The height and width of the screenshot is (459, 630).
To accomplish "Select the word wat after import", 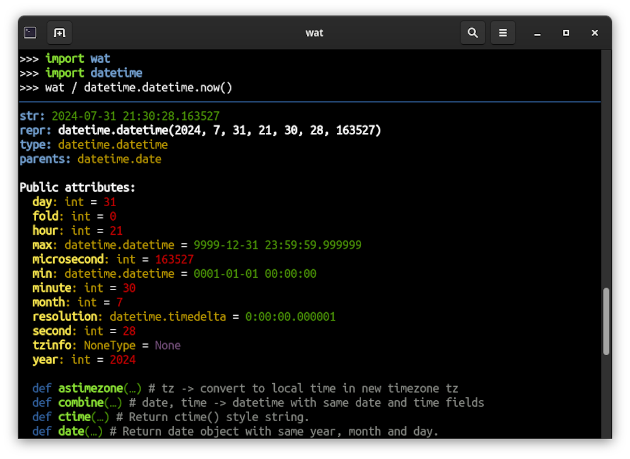I will [x=100, y=58].
